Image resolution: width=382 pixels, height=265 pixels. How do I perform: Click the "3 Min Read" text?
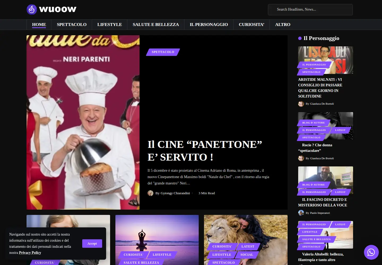click(207, 193)
